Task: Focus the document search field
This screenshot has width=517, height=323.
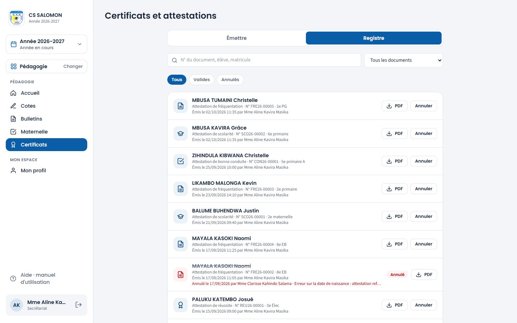Action: pos(264,60)
